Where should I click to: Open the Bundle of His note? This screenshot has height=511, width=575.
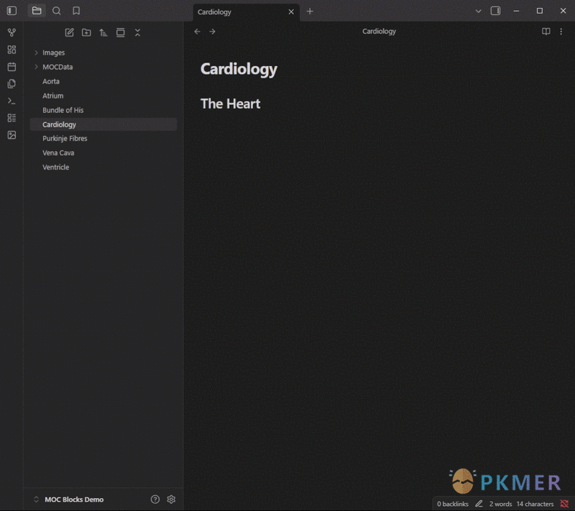point(103,110)
